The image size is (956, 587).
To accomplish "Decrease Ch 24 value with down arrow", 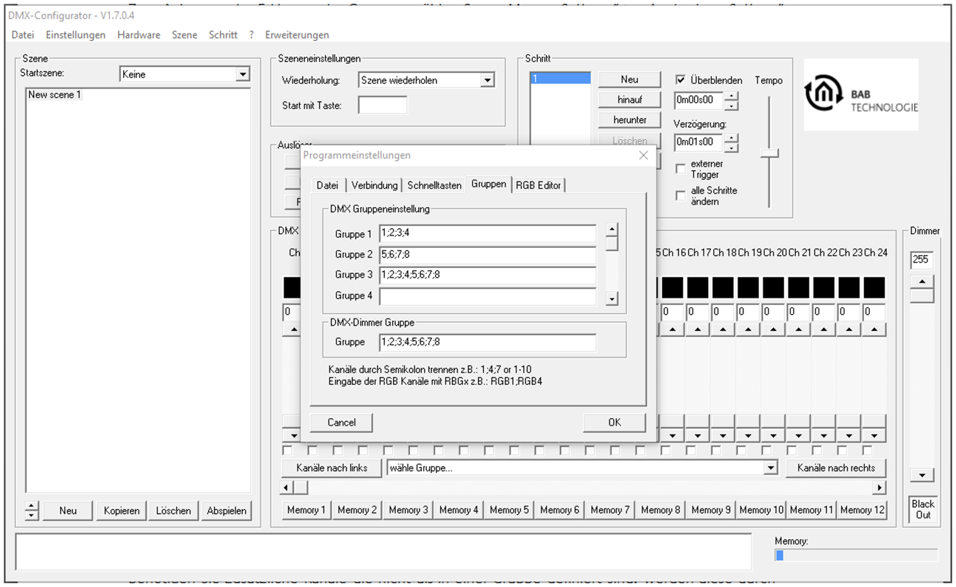I will pyautogui.click(x=874, y=436).
